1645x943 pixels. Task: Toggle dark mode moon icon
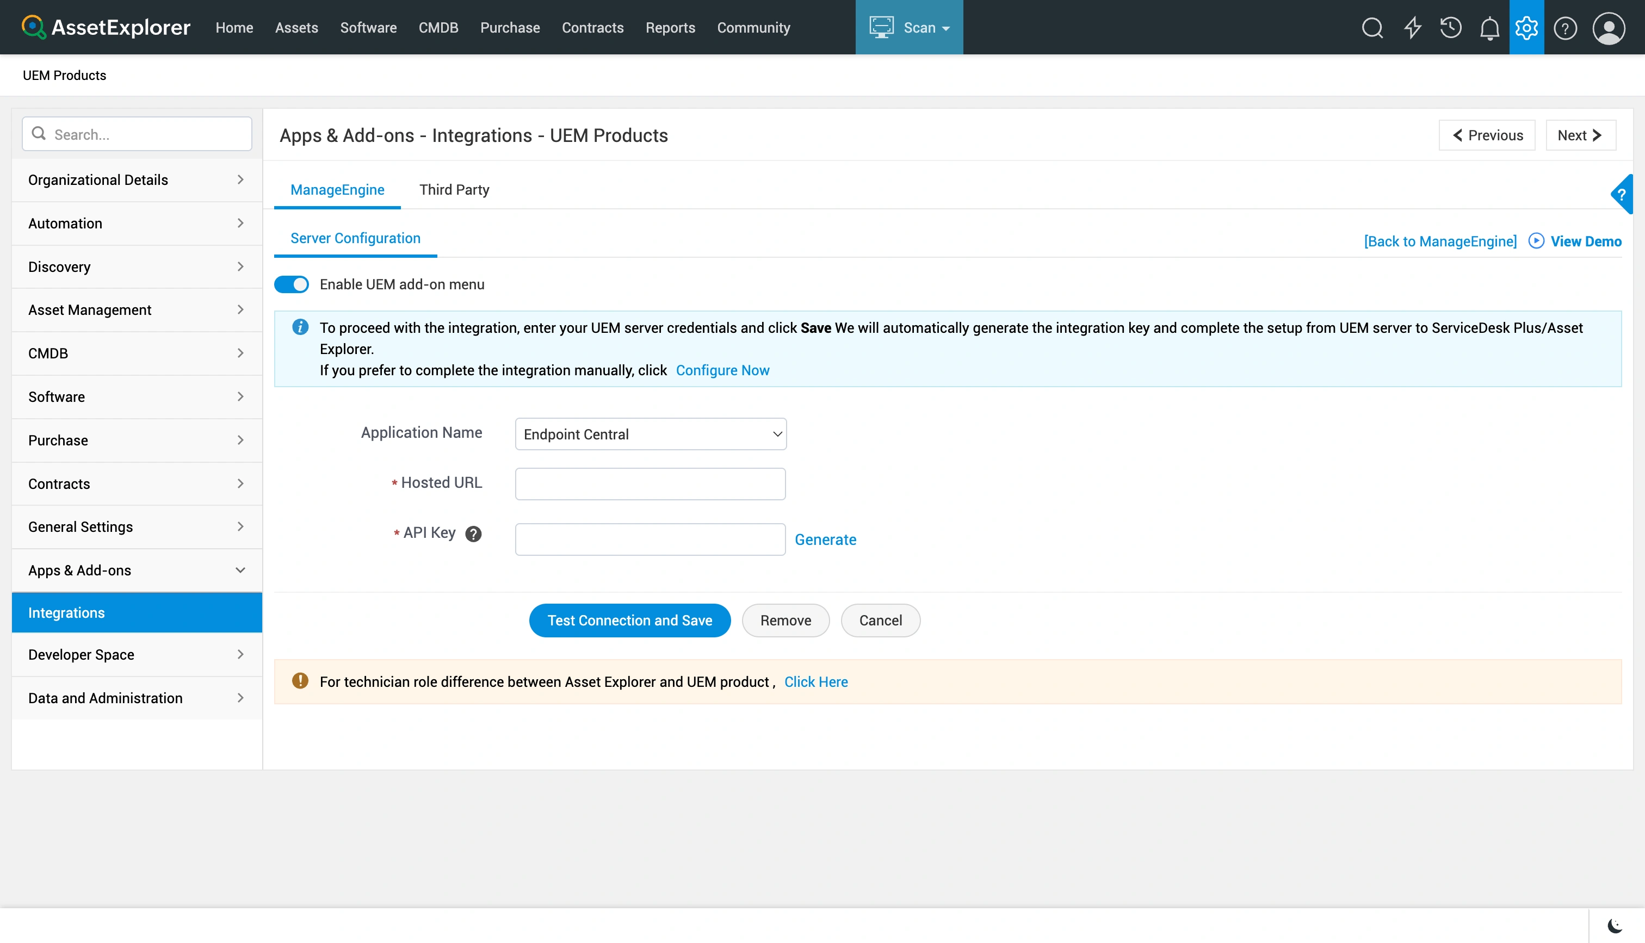(x=1615, y=926)
